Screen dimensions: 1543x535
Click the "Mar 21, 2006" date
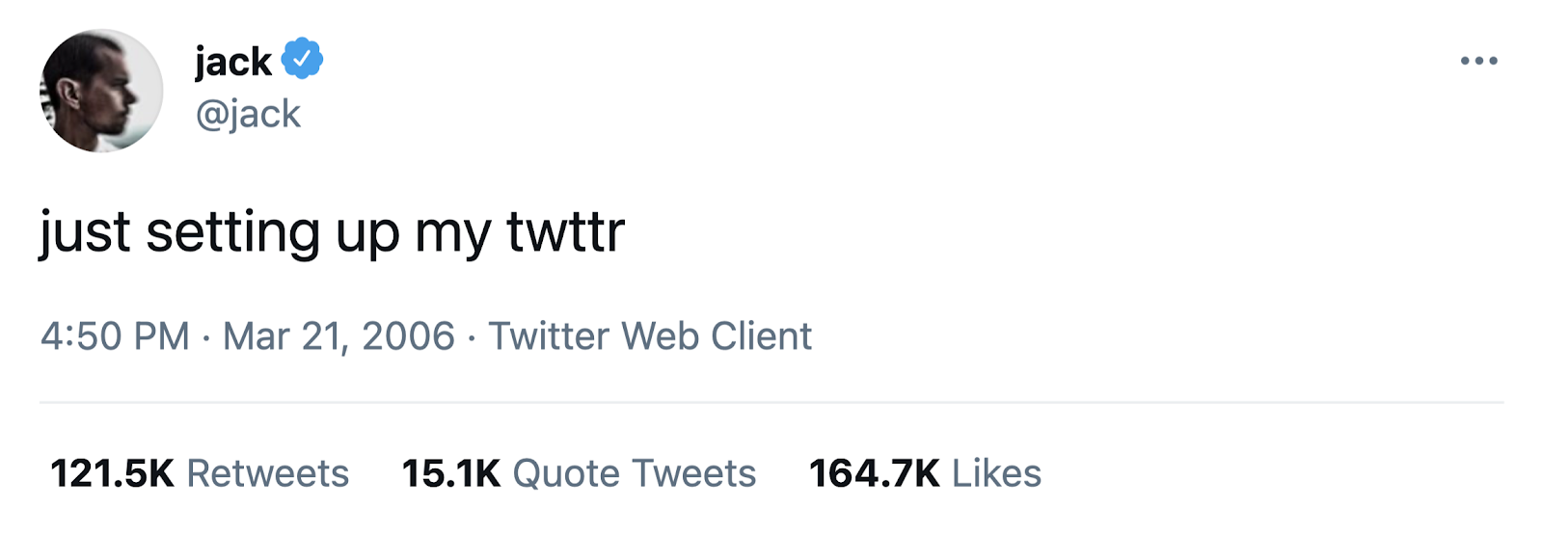[x=338, y=336]
